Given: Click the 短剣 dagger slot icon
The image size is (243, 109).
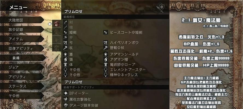Looking at the screenshot, I should (65, 32).
